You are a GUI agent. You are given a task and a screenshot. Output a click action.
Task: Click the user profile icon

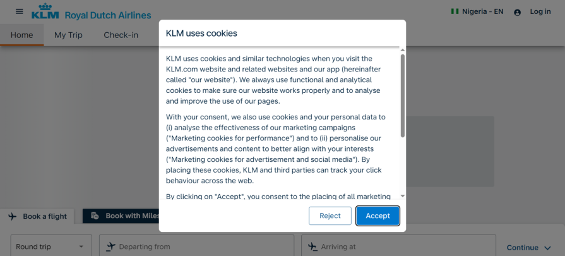tap(518, 12)
